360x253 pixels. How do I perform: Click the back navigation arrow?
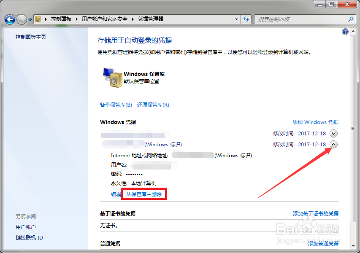[9, 19]
